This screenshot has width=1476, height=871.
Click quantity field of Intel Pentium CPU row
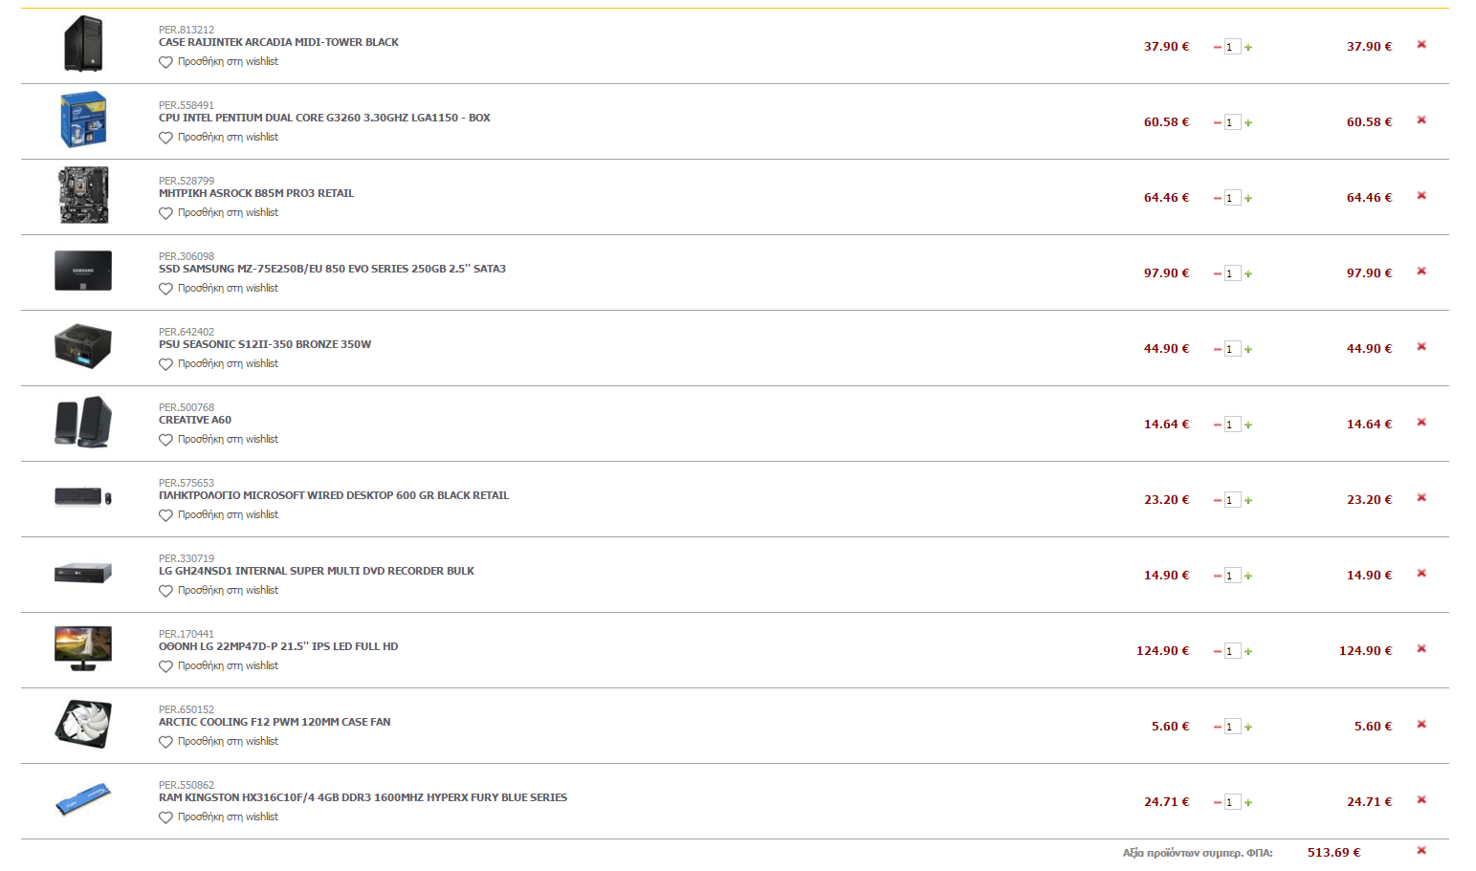coord(1232,122)
